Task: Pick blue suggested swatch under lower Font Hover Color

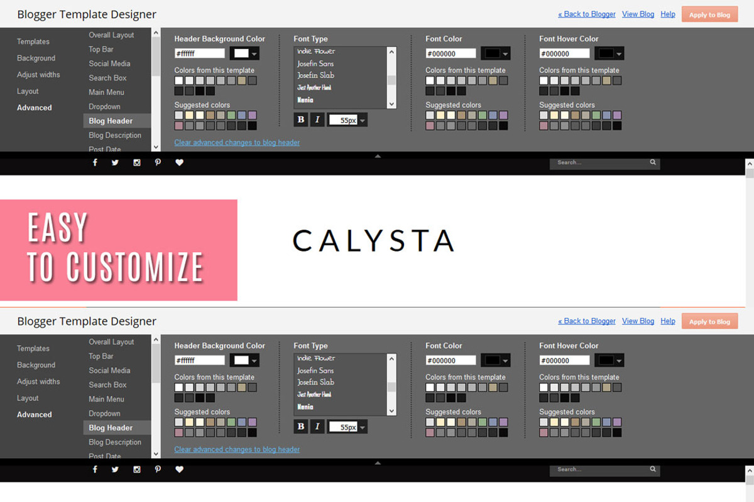Action: tap(606, 422)
